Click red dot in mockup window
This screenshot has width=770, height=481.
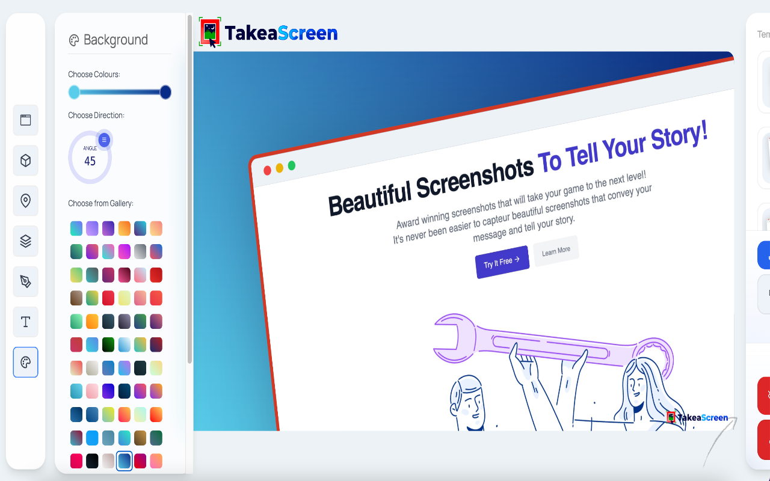267,171
